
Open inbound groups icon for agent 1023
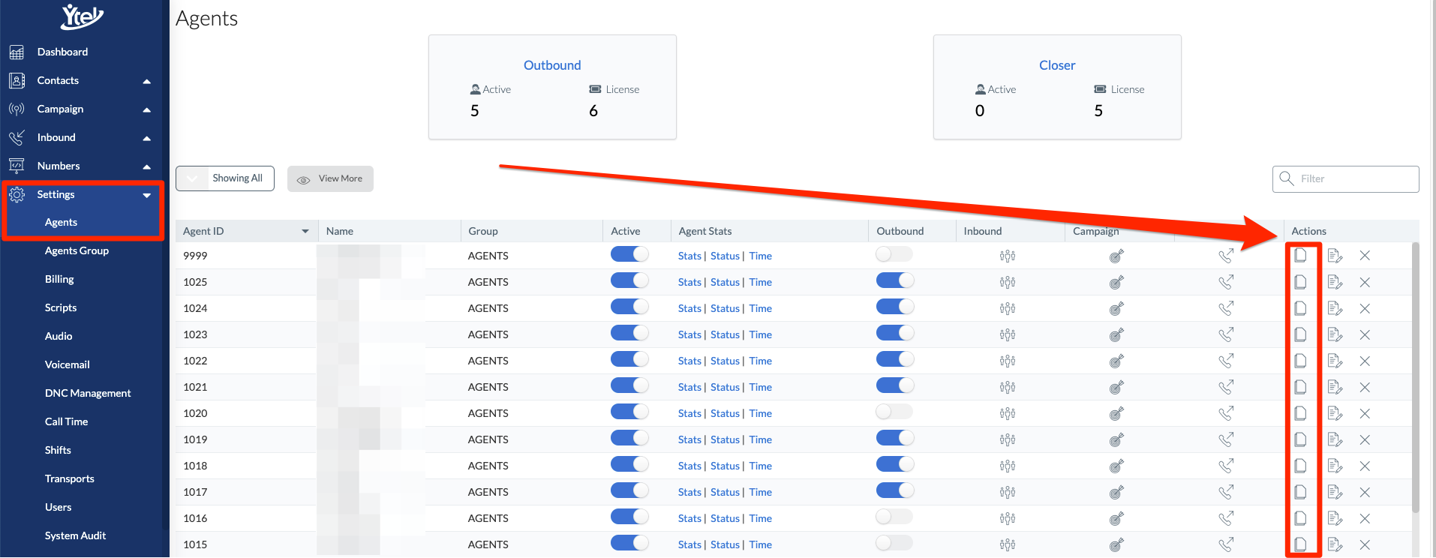pyautogui.click(x=1008, y=334)
